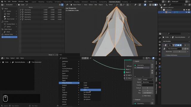This screenshot has width=191, height=107.
Task: Expand the Cube outliner item
Action: pyautogui.click(x=164, y=12)
